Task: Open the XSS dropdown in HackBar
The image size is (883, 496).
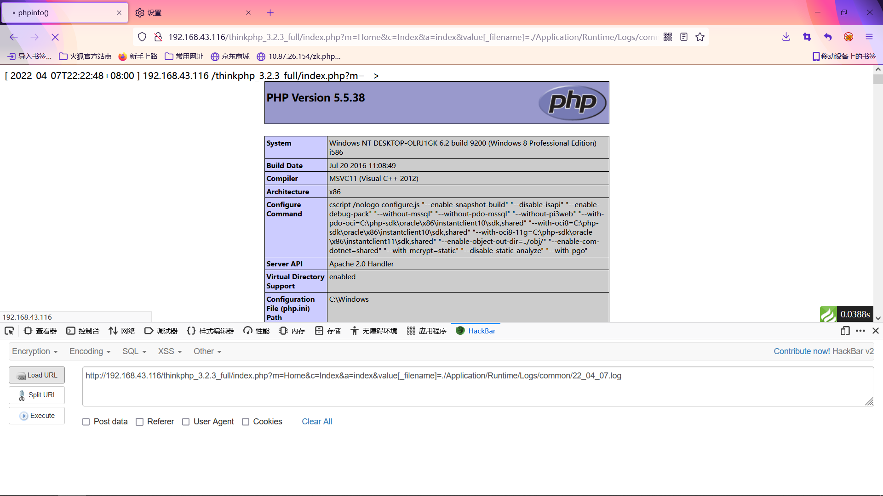Action: point(169,351)
